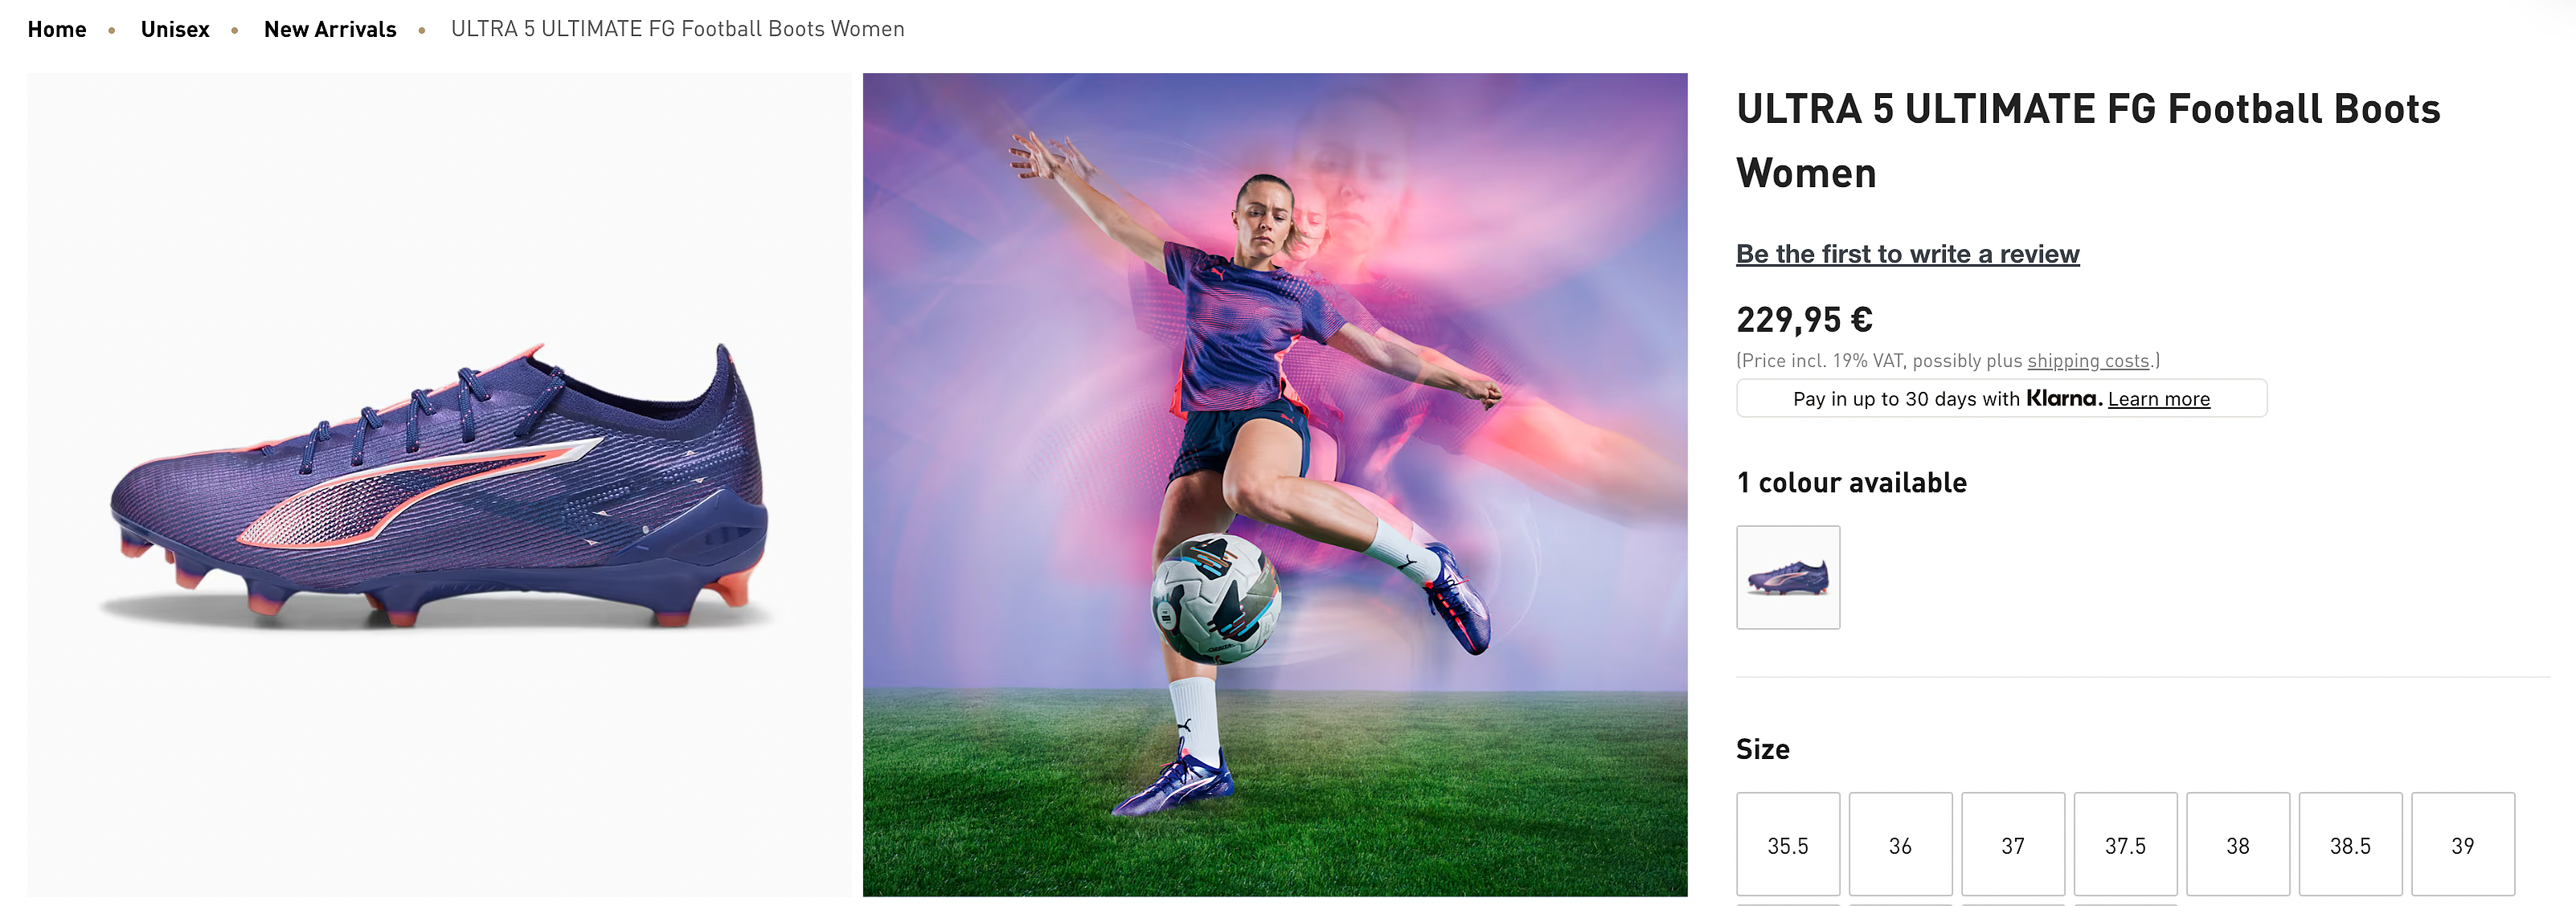Viewport: 2576px width, 906px height.
Task: Select size 38
Action: 2238,845
